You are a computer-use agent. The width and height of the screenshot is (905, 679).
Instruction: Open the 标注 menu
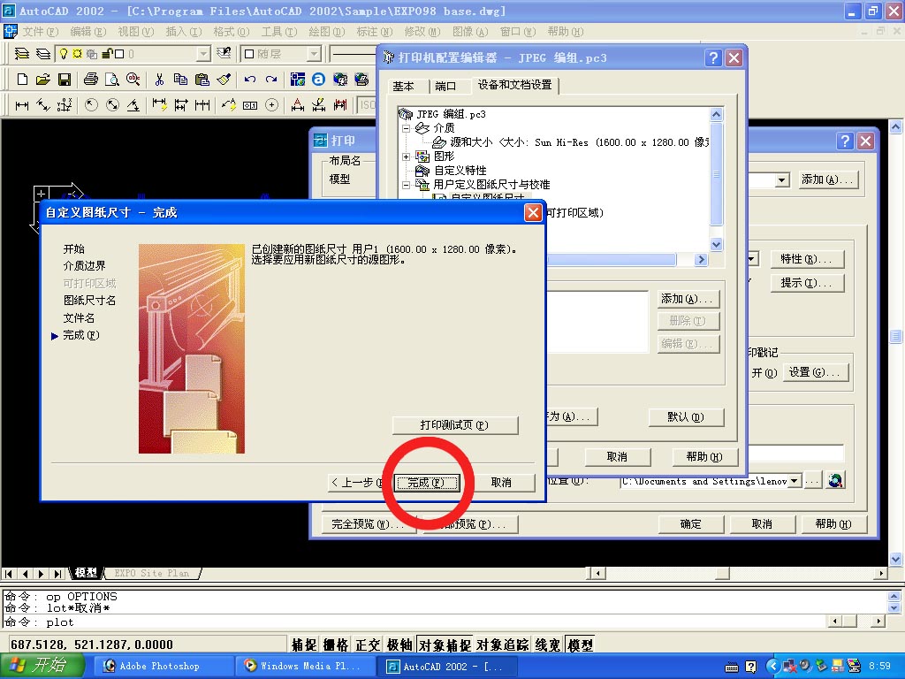click(x=374, y=31)
